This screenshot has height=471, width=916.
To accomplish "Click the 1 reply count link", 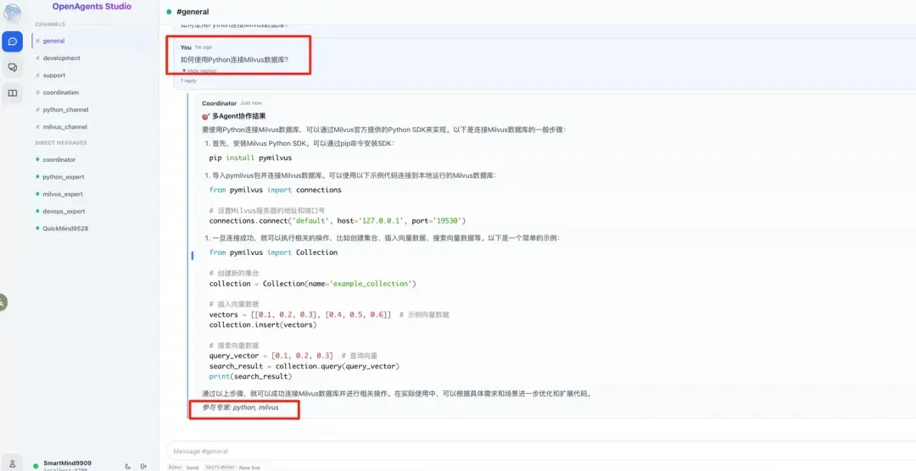I will tap(188, 80).
